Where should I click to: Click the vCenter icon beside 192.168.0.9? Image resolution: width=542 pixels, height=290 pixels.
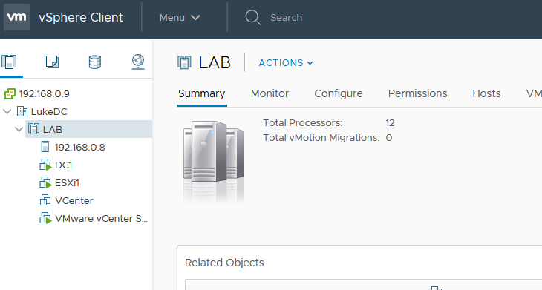pos(10,93)
